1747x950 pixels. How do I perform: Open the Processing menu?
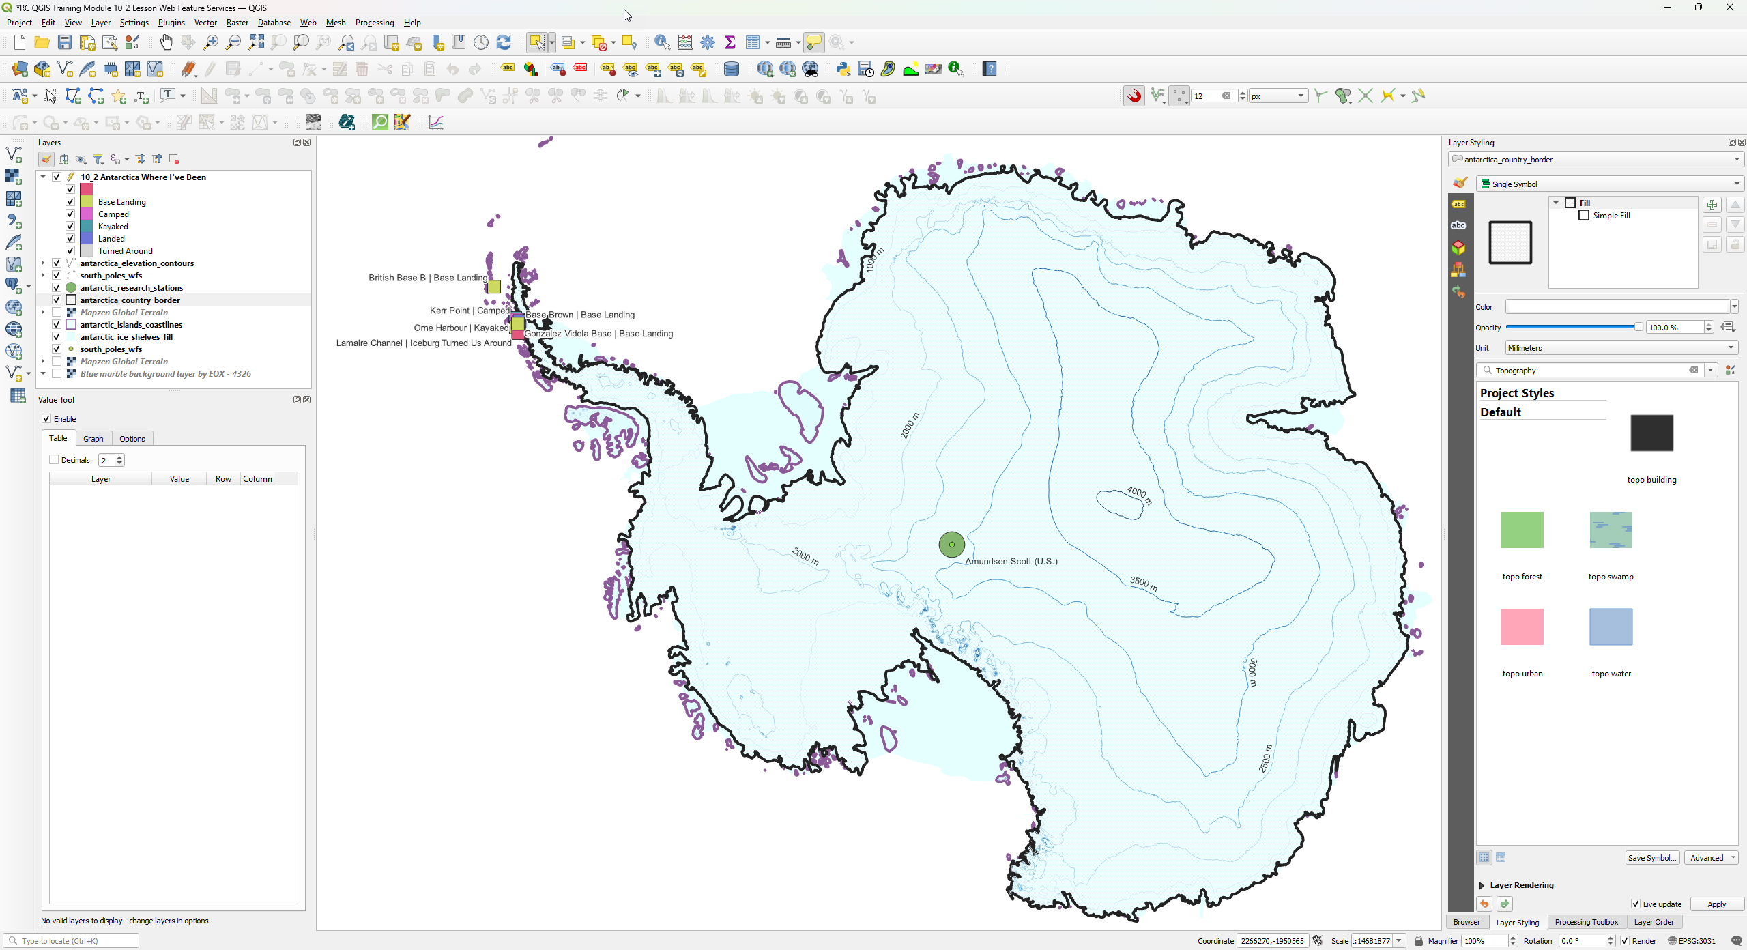tap(374, 23)
